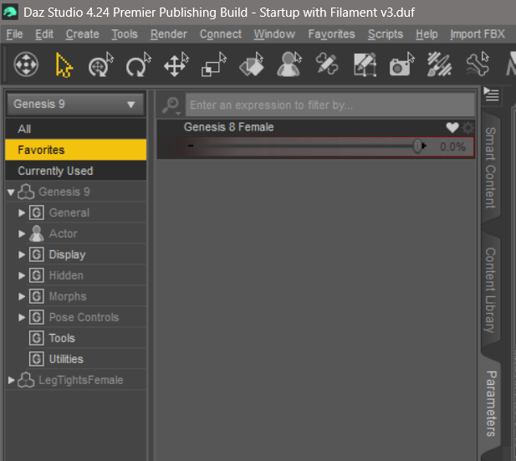This screenshot has height=461, width=516.
Task: Open the Tools menu
Action: click(x=125, y=34)
